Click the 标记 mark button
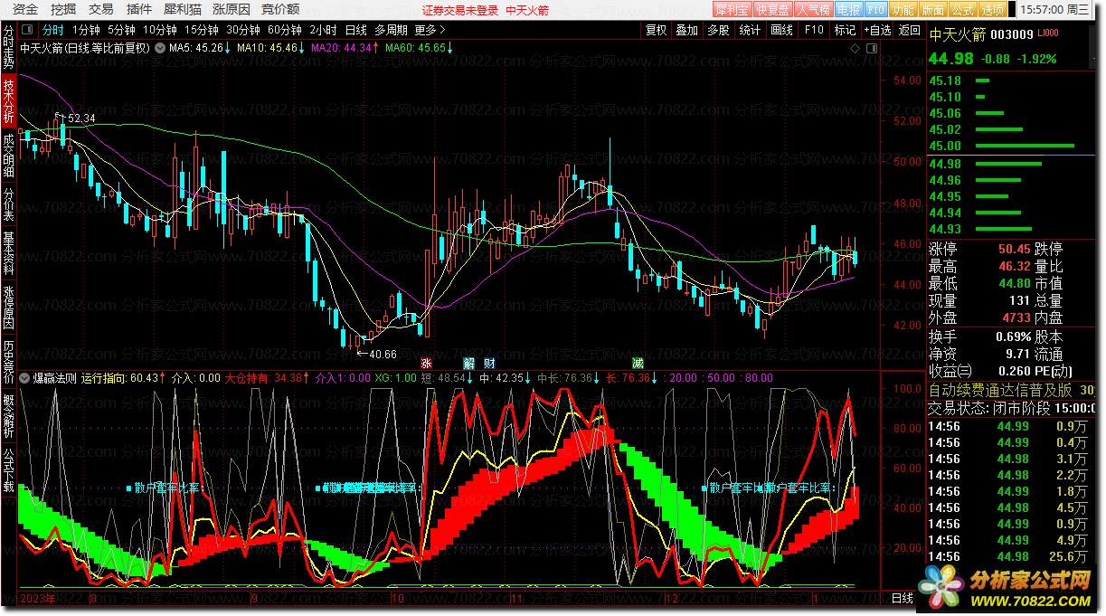This screenshot has width=1106, height=616. pos(845,30)
